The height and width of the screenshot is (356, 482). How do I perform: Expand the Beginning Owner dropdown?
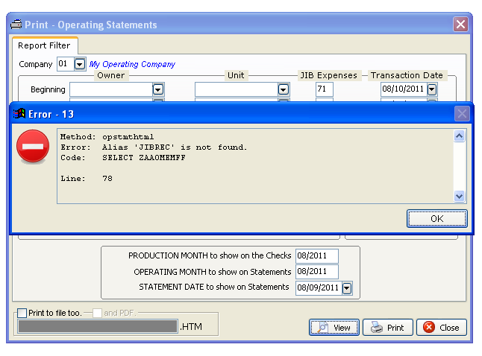point(157,89)
